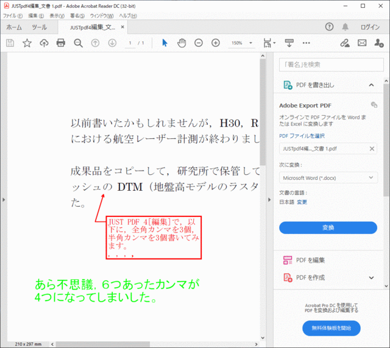Open the 署名 menu
Viewport: 390px width, 348px height.
tap(77, 16)
